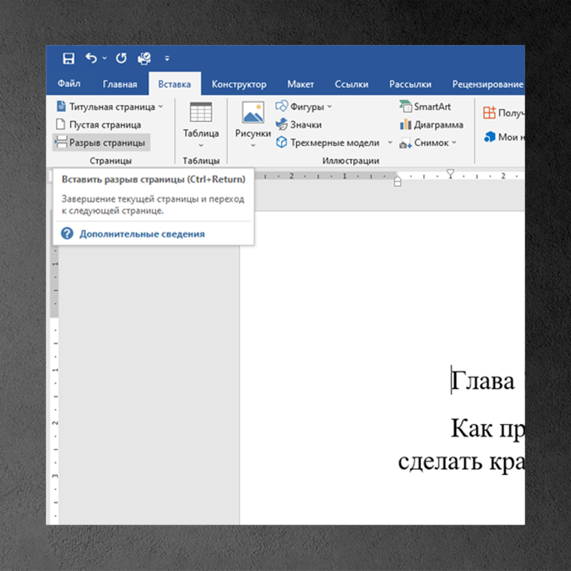Click the Таблица grid icon
Viewport: 571px width, 571px height.
200,112
